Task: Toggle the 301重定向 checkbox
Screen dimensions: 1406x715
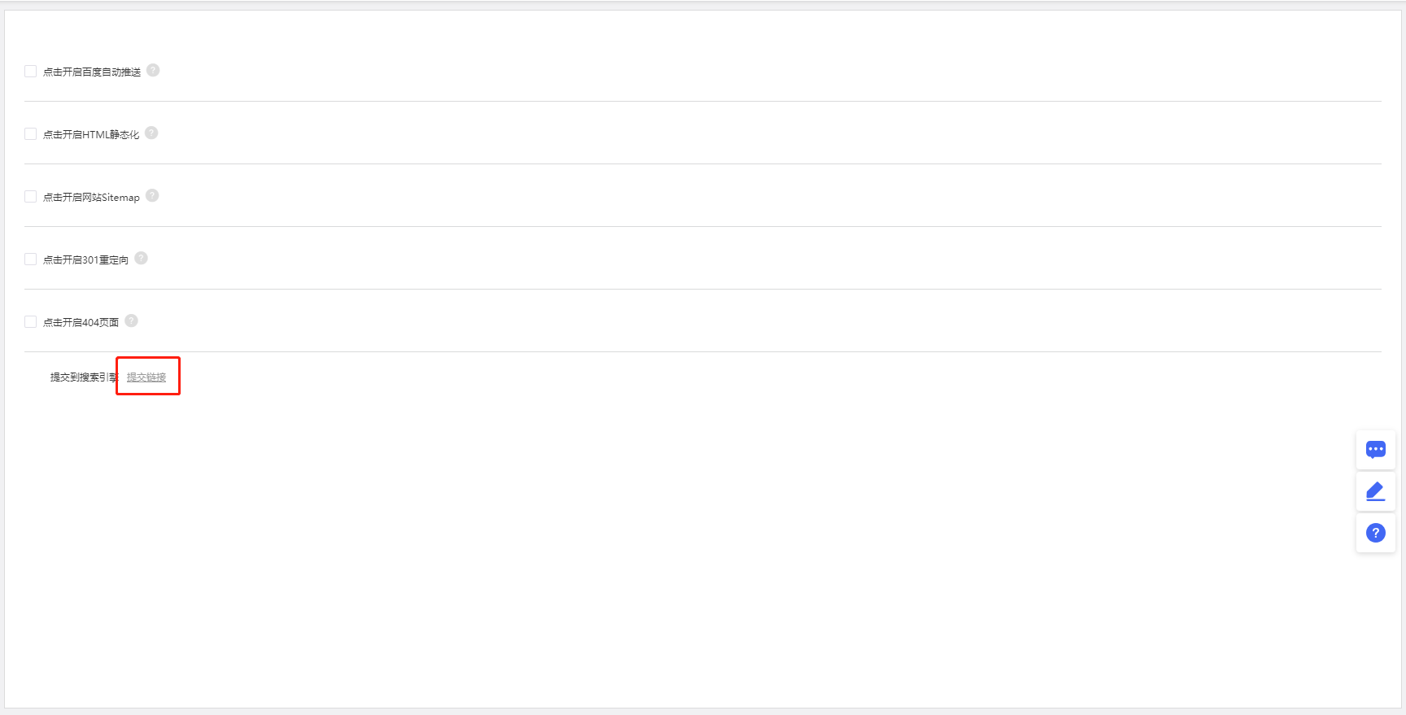Action: [x=31, y=259]
